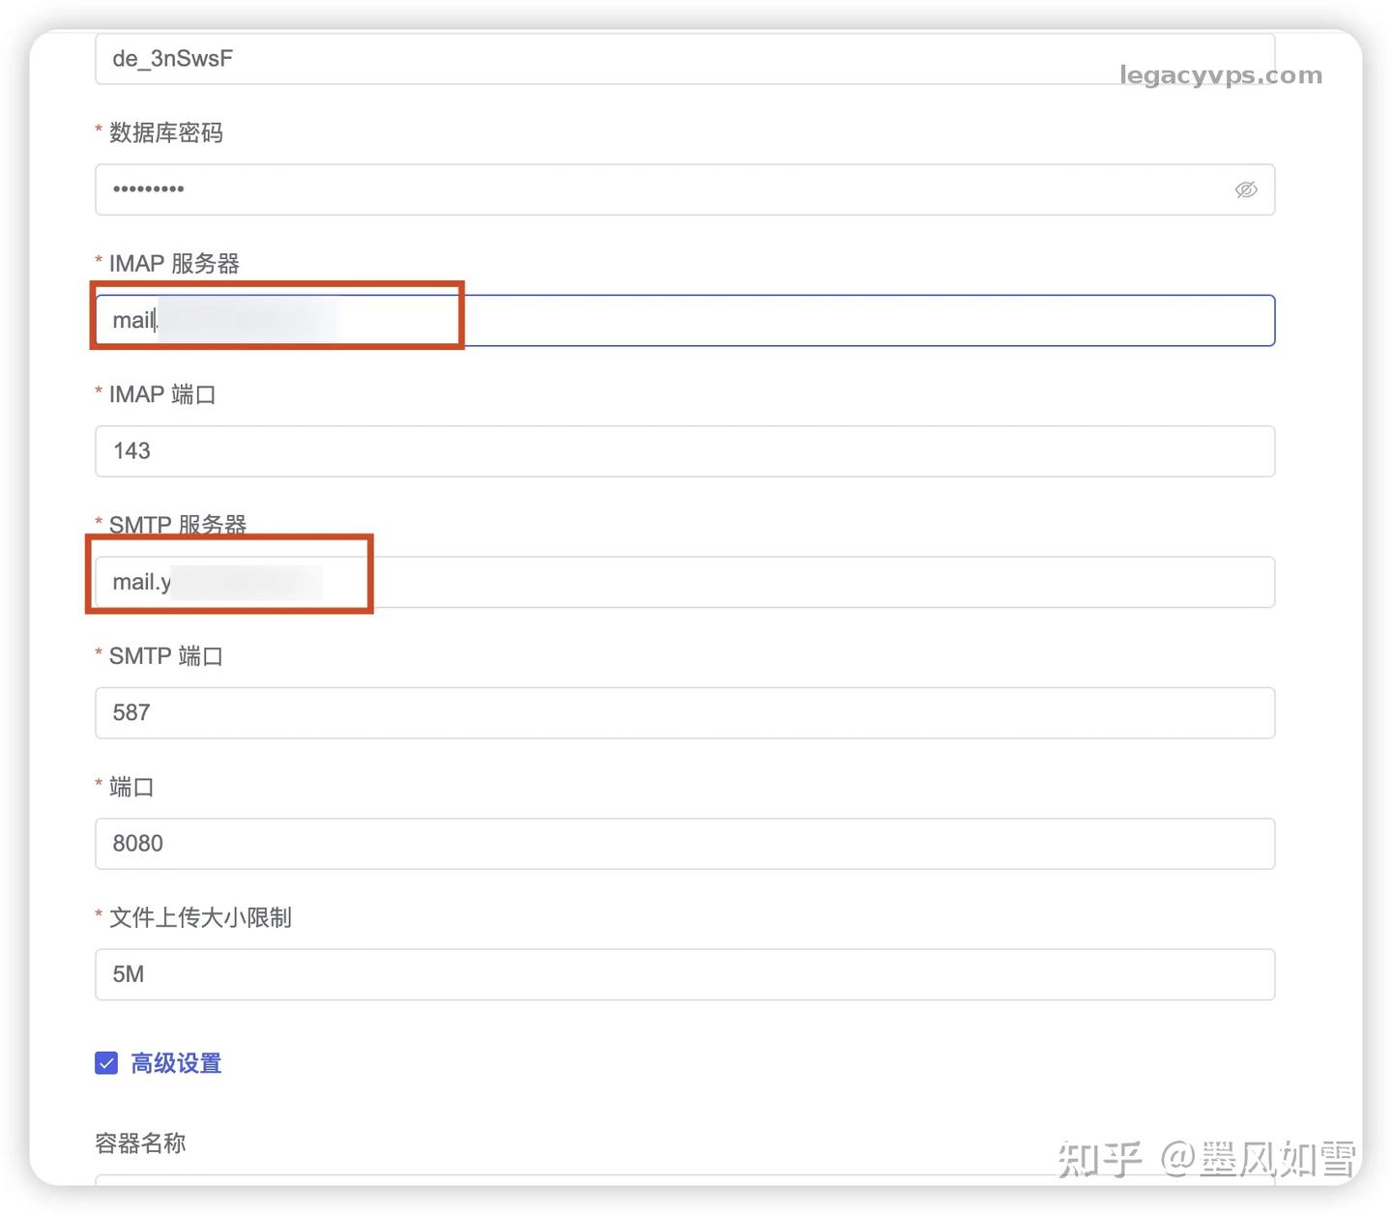Click the 文件上传大小限制 label
Screen dimensions: 1392x1215
click(200, 917)
